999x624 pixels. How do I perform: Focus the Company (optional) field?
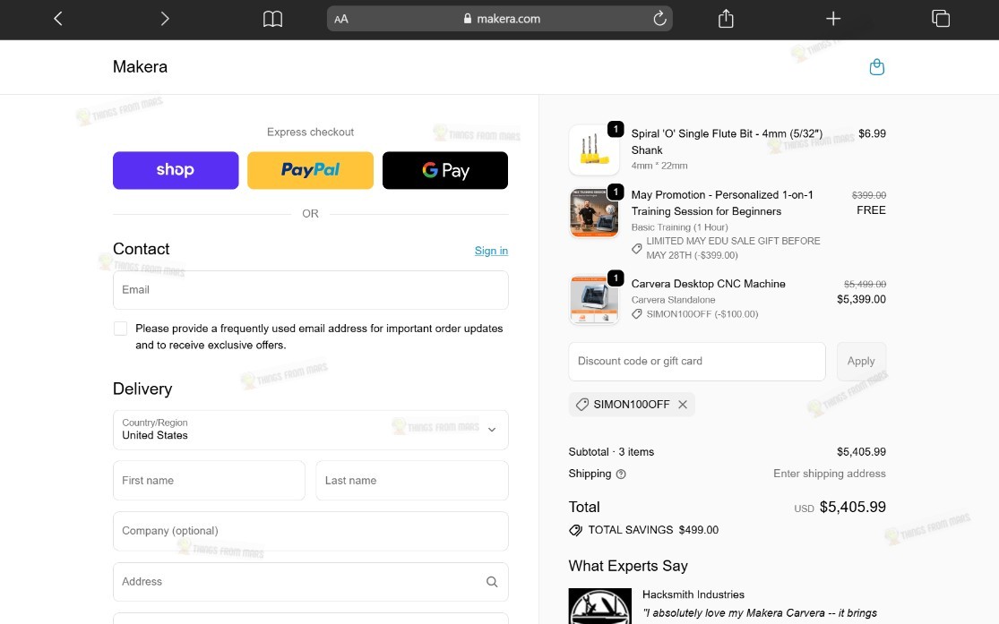pos(310,531)
